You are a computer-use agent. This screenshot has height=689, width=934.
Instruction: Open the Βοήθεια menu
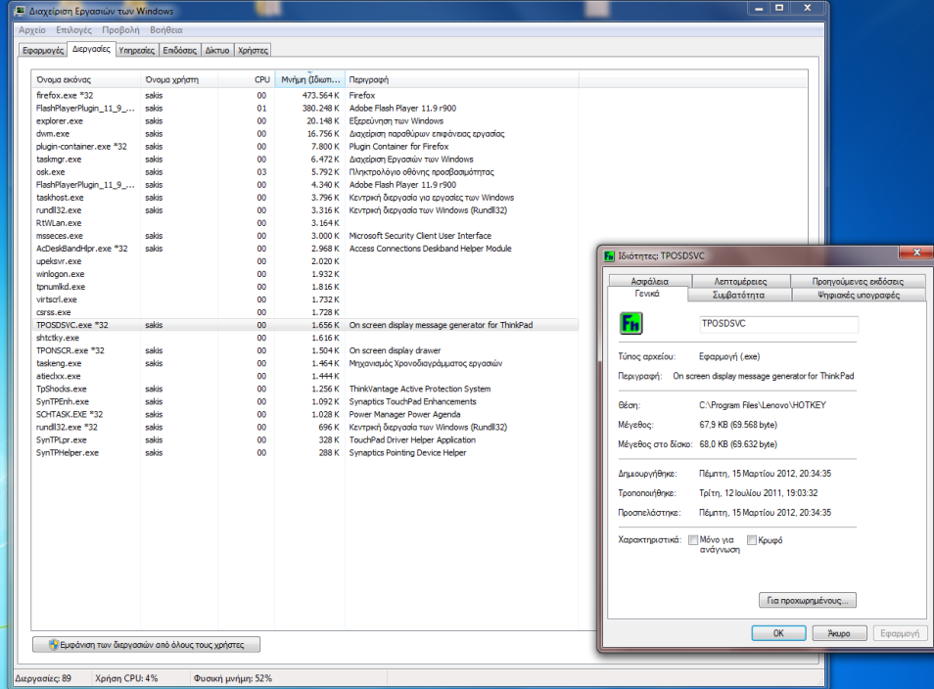click(166, 29)
